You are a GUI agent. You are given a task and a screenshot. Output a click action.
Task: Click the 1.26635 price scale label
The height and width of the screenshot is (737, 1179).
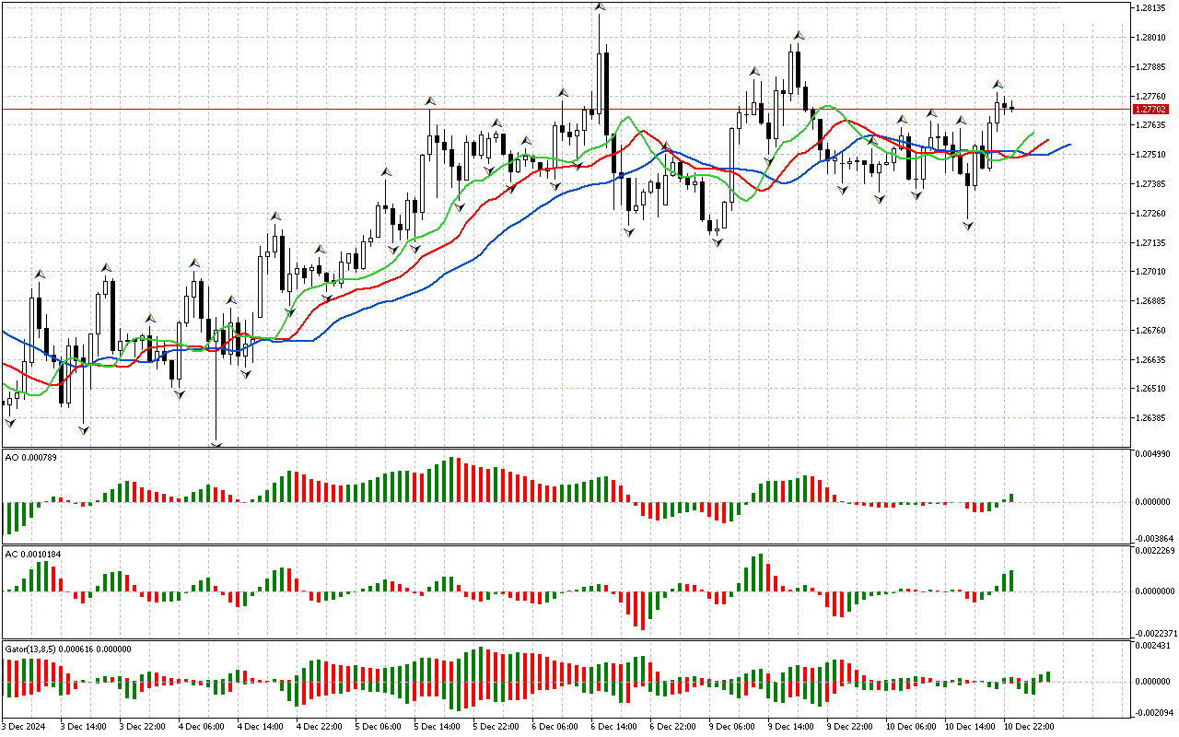1151,359
